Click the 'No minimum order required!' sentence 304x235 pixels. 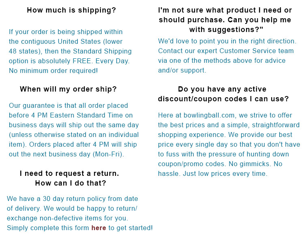coord(54,70)
